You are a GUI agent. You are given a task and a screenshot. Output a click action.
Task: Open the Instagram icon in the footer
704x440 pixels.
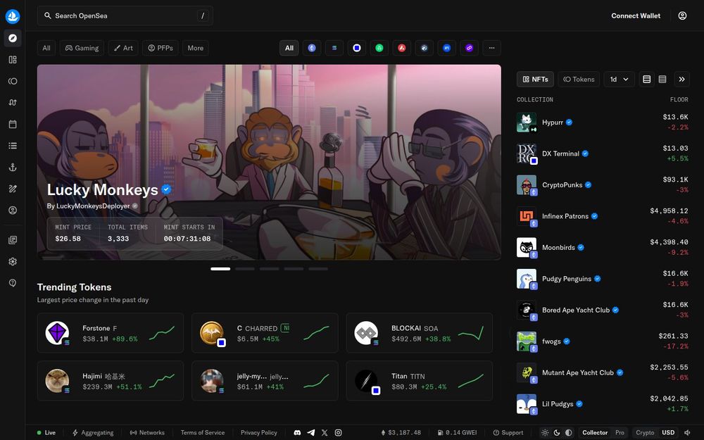point(338,433)
